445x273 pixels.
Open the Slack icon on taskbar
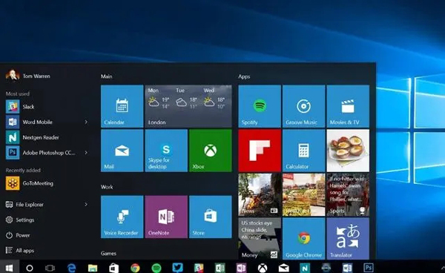(x=199, y=268)
